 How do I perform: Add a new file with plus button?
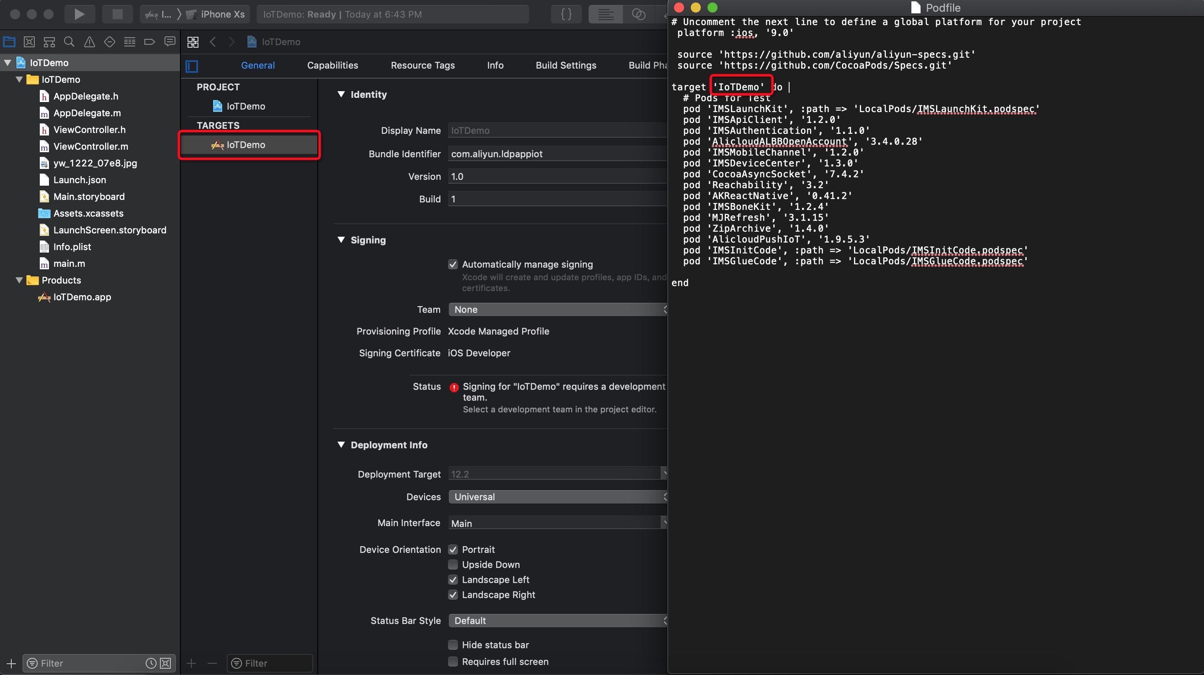click(11, 663)
